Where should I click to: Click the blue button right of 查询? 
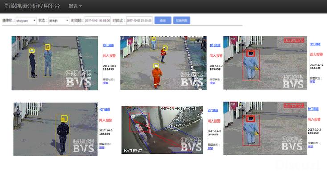pos(182,20)
